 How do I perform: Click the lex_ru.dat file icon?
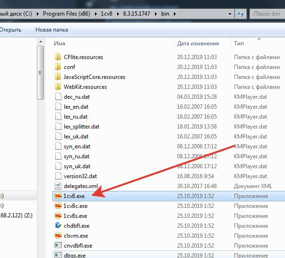tap(58, 116)
